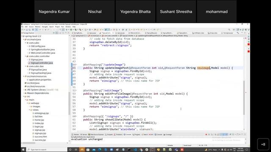Image resolution: width=271 pixels, height=152 pixels.
Task: Maximize the Console view panel
Action: (245, 134)
